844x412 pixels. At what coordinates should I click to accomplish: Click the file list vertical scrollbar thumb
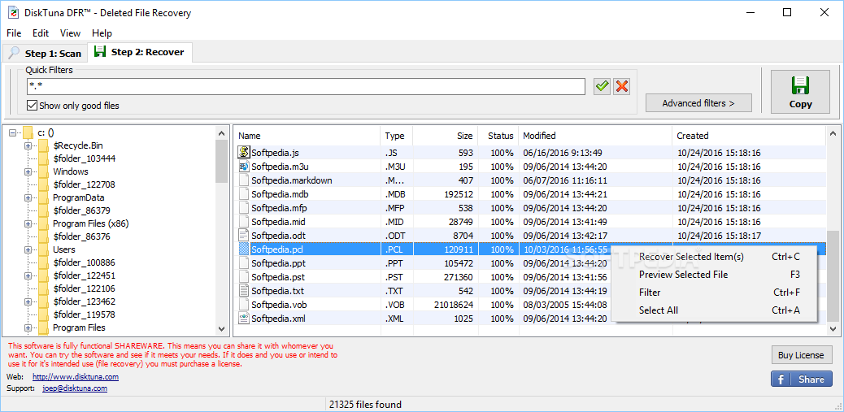[833, 276]
